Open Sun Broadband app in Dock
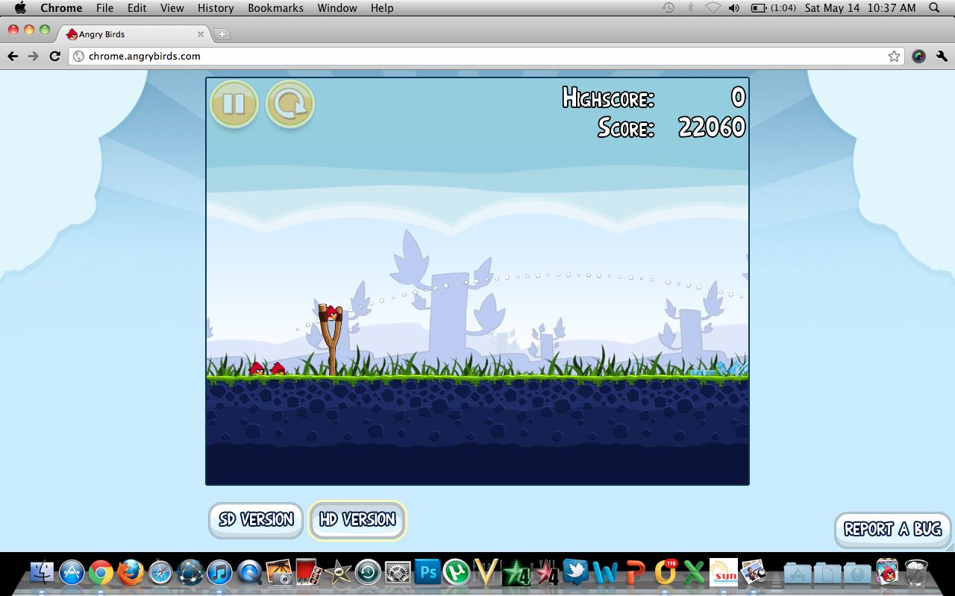The image size is (955, 596). point(724,572)
